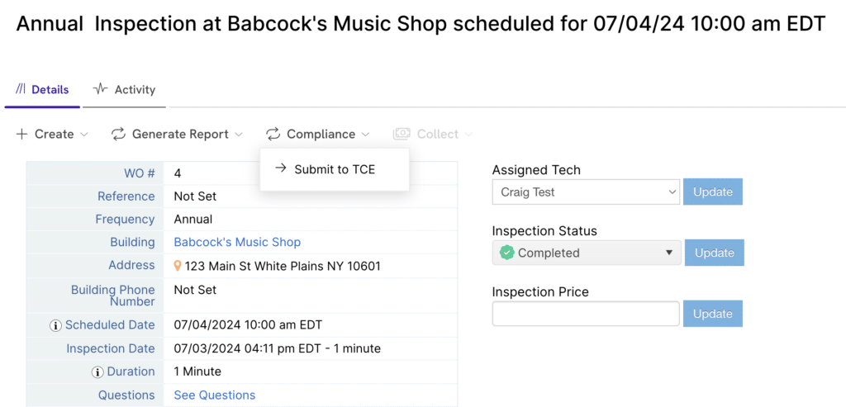Viewport: 846px width, 407px height.
Task: Switch to the Activity tab
Action: pyautogui.click(x=124, y=89)
